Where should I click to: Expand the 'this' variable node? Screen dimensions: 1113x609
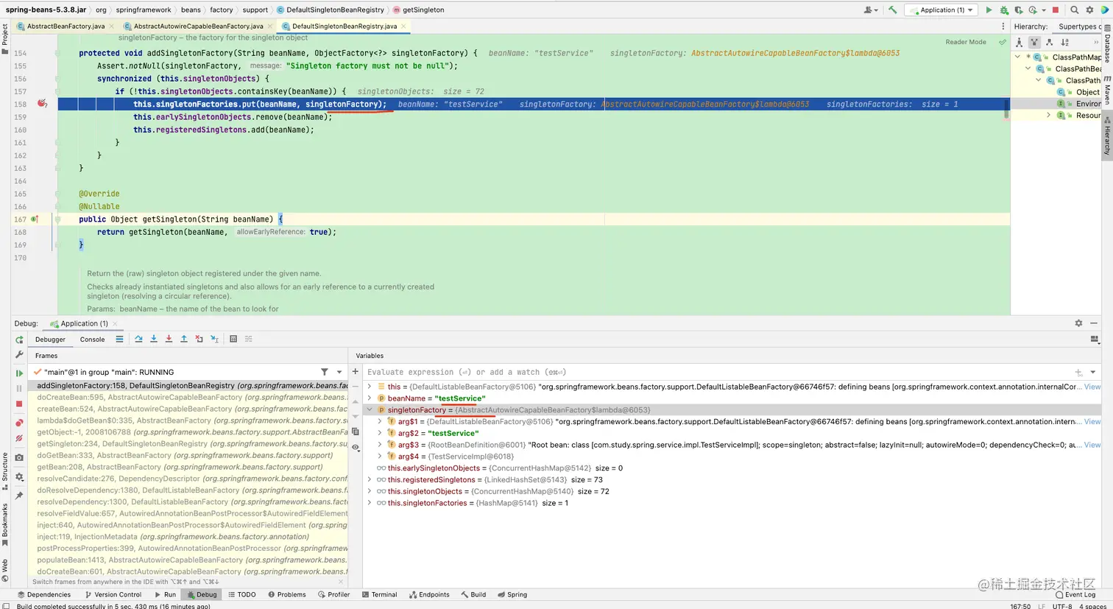tap(370, 387)
